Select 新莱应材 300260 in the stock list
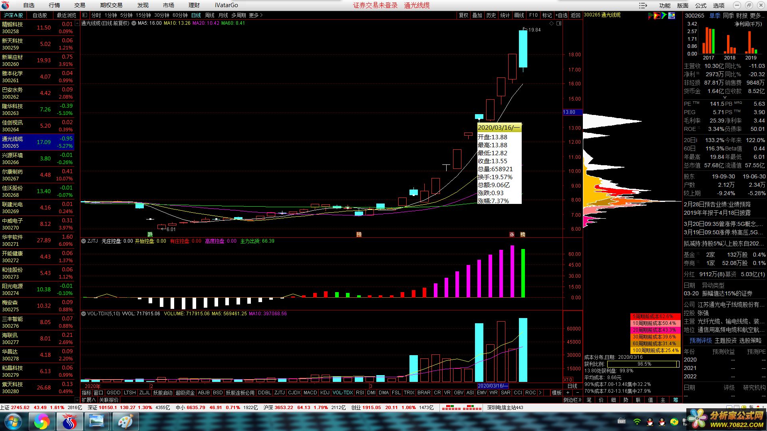Image resolution: width=767 pixels, height=431 pixels. (37, 60)
